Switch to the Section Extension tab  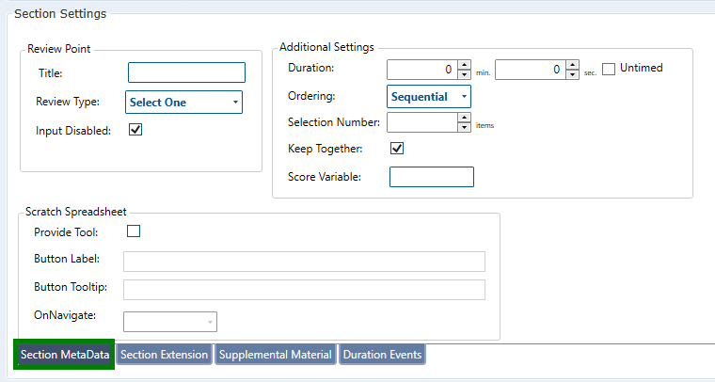pos(165,355)
